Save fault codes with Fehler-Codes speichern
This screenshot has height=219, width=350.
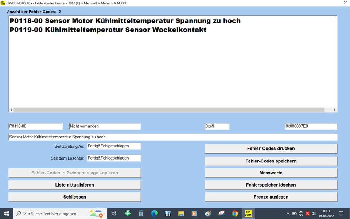271,161
